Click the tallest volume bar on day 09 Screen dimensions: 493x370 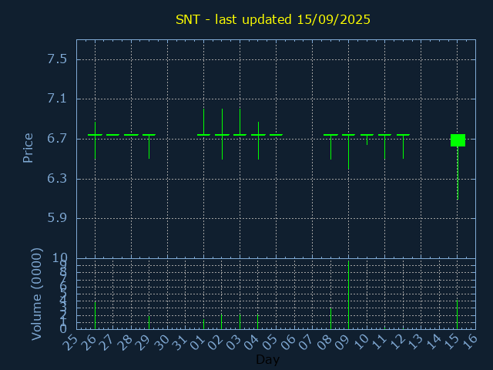click(348, 294)
